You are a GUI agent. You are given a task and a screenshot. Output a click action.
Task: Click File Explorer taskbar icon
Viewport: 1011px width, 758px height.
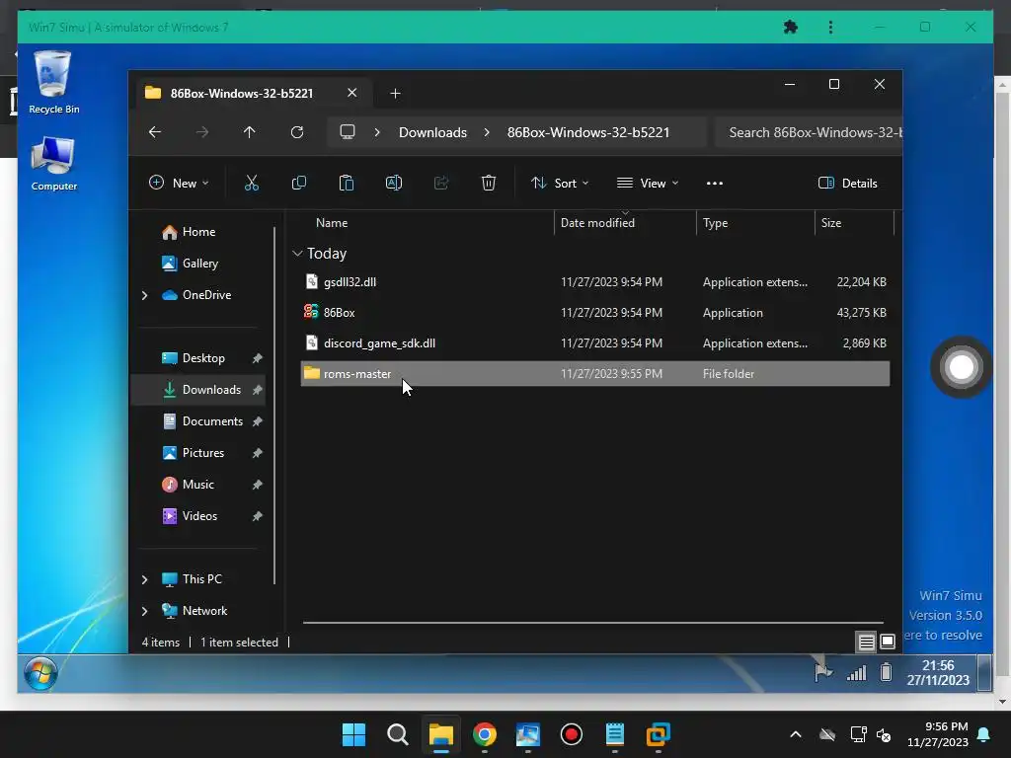[441, 734]
